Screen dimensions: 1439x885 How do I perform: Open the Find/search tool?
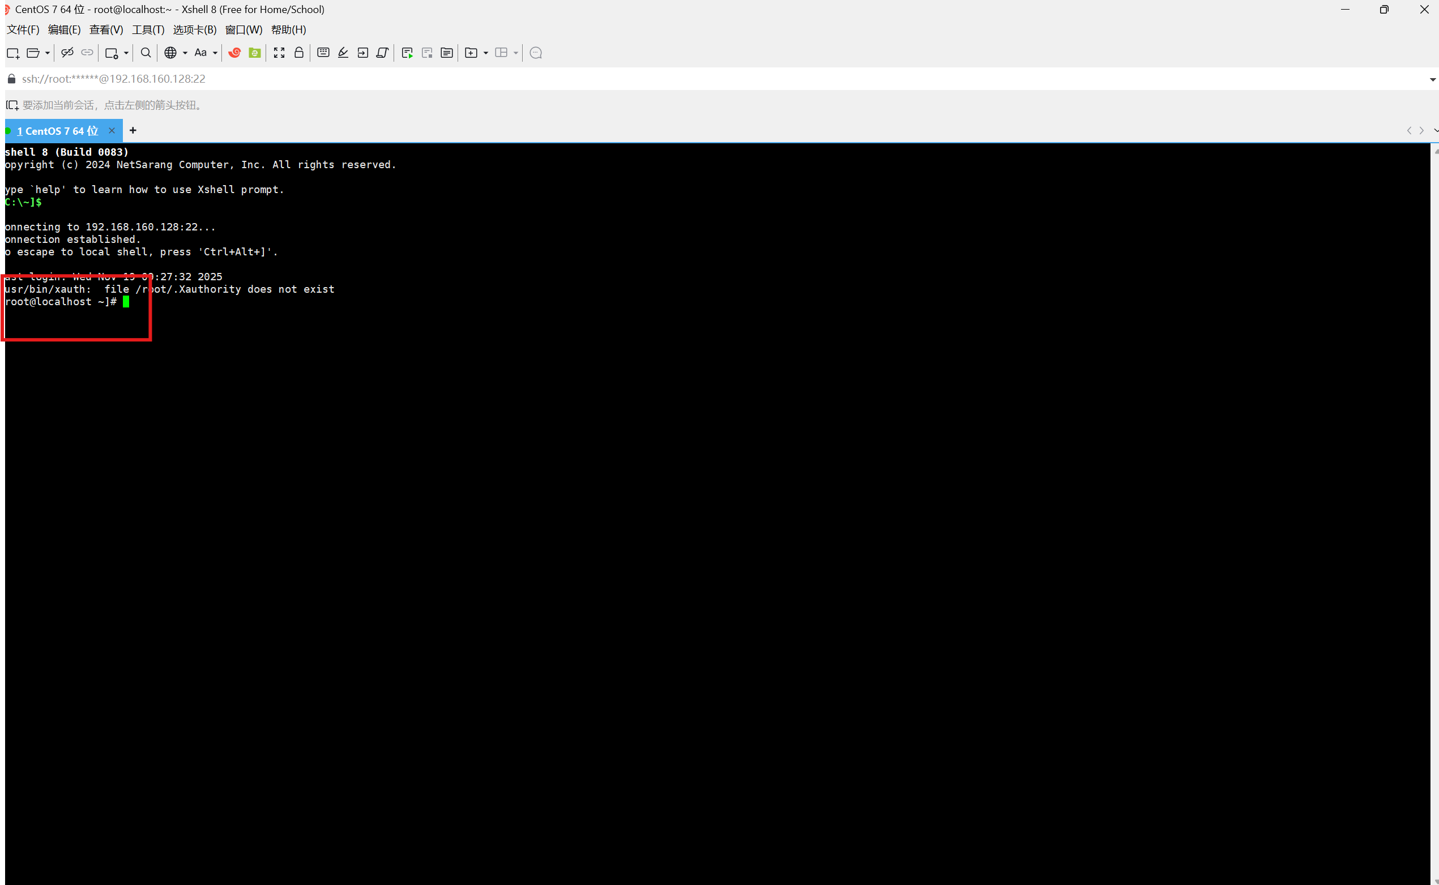[145, 53]
